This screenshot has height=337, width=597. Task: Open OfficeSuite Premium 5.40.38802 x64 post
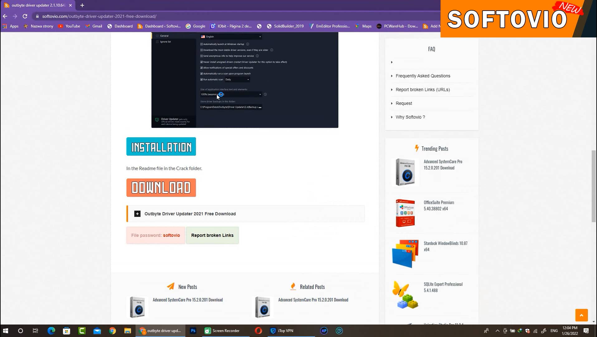point(439,205)
